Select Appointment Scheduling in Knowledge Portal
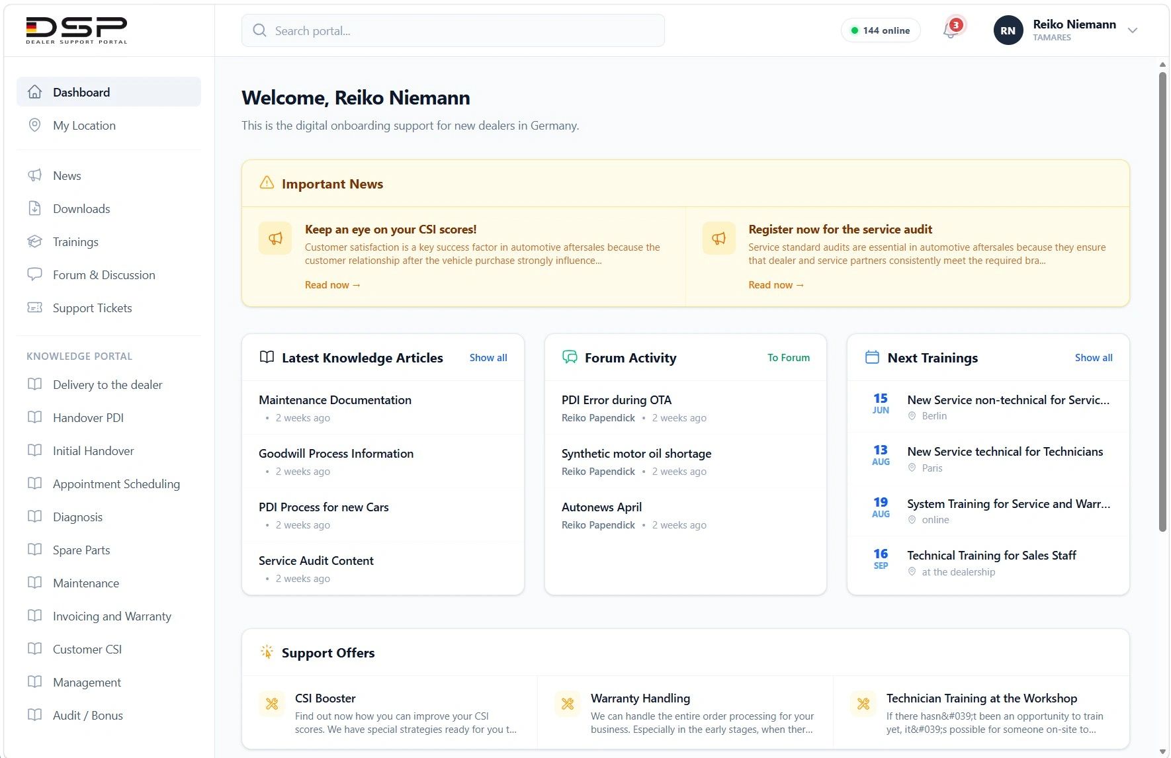This screenshot has width=1171, height=758. coord(108,484)
